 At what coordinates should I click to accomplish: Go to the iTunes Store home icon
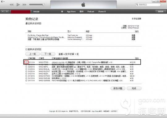pos(62,11)
